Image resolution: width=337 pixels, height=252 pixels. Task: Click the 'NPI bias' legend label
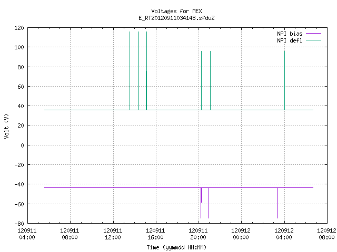(290, 34)
